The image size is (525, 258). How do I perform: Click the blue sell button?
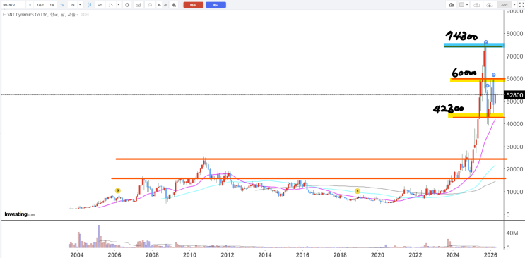(216, 5)
